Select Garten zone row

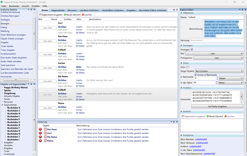coord(108,68)
